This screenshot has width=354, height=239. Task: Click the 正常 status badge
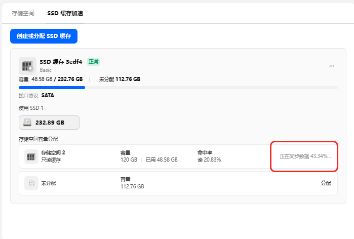[x=94, y=62]
